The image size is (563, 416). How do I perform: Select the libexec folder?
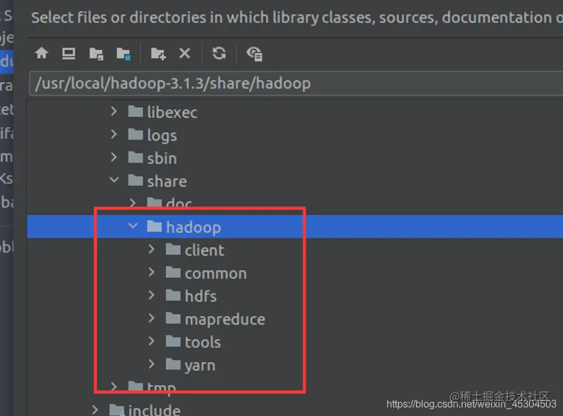(163, 113)
